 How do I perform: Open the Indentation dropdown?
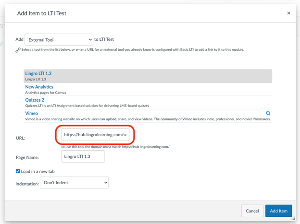click(x=74, y=183)
